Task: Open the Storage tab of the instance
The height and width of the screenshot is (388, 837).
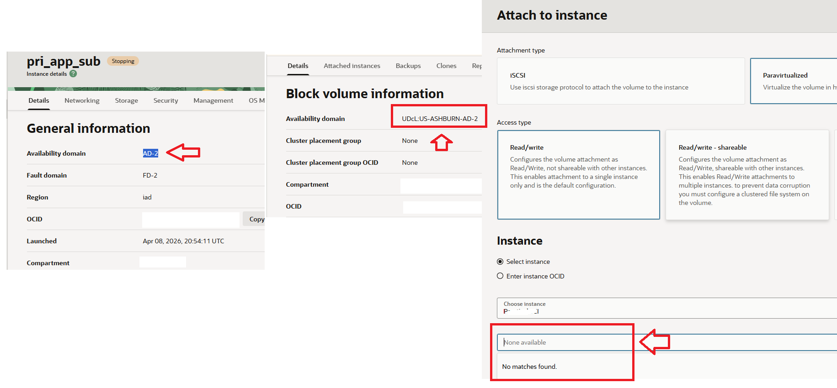Action: click(126, 100)
